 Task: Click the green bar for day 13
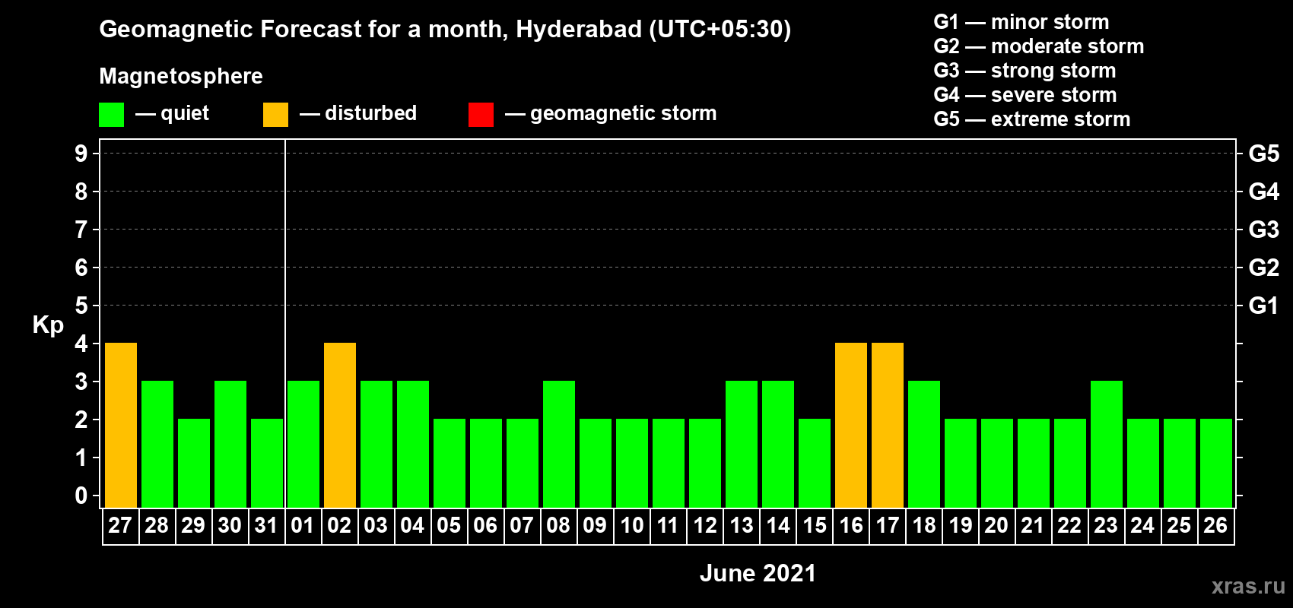point(742,445)
